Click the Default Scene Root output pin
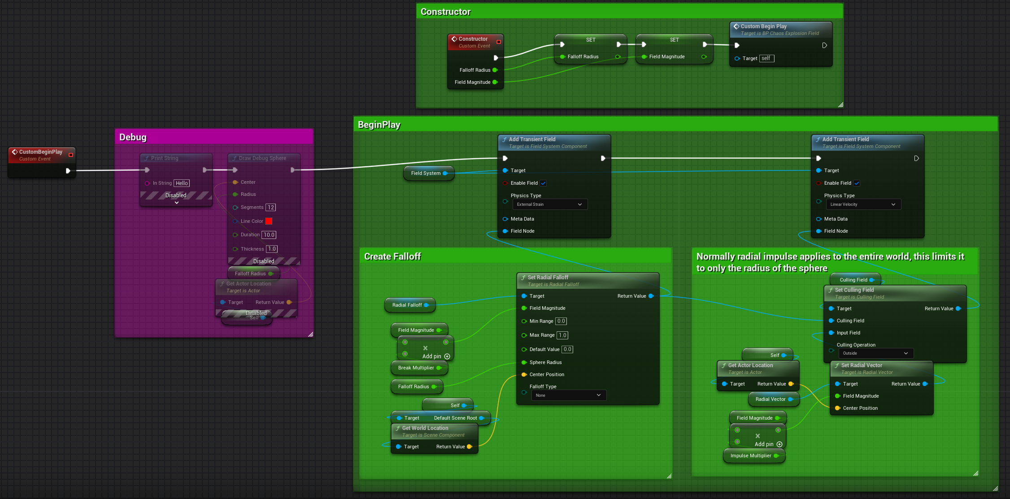This screenshot has width=1010, height=499. [482, 418]
